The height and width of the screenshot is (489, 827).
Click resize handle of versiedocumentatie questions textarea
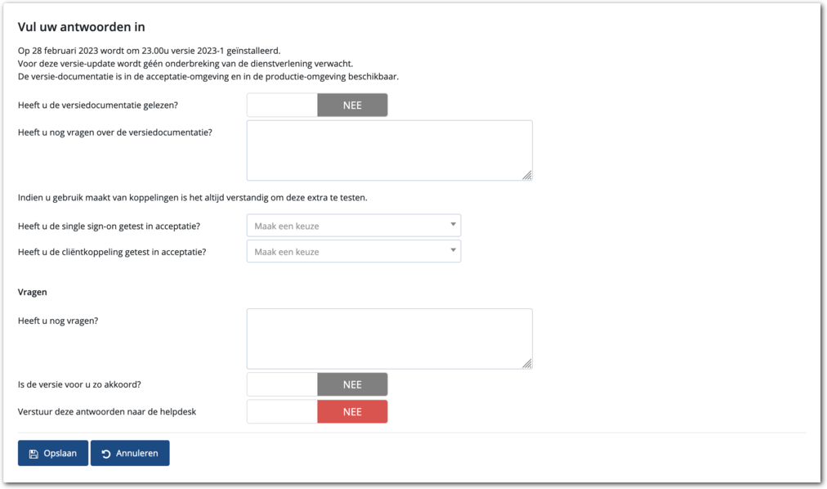(527, 175)
